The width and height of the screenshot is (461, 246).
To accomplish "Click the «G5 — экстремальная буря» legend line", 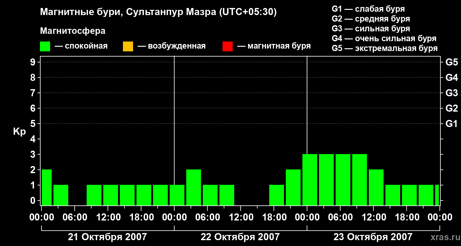I will [x=385, y=48].
